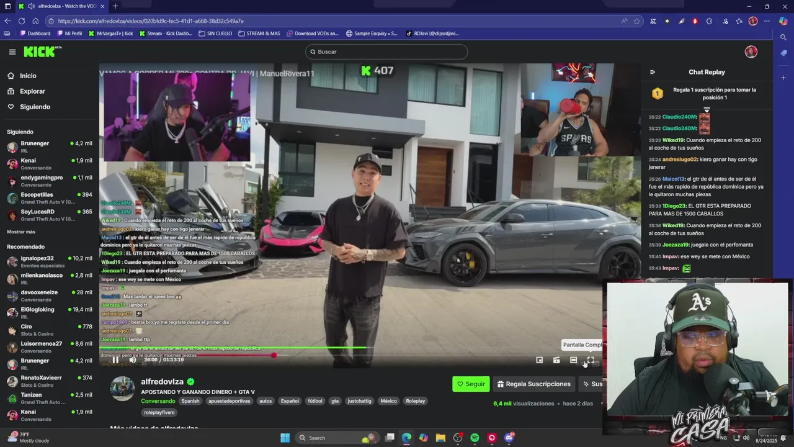Open davooxeneize recommended channel

(50, 296)
